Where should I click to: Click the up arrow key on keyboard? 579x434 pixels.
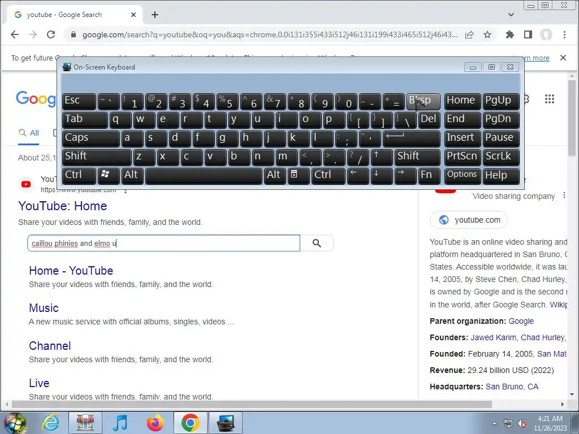(x=382, y=158)
